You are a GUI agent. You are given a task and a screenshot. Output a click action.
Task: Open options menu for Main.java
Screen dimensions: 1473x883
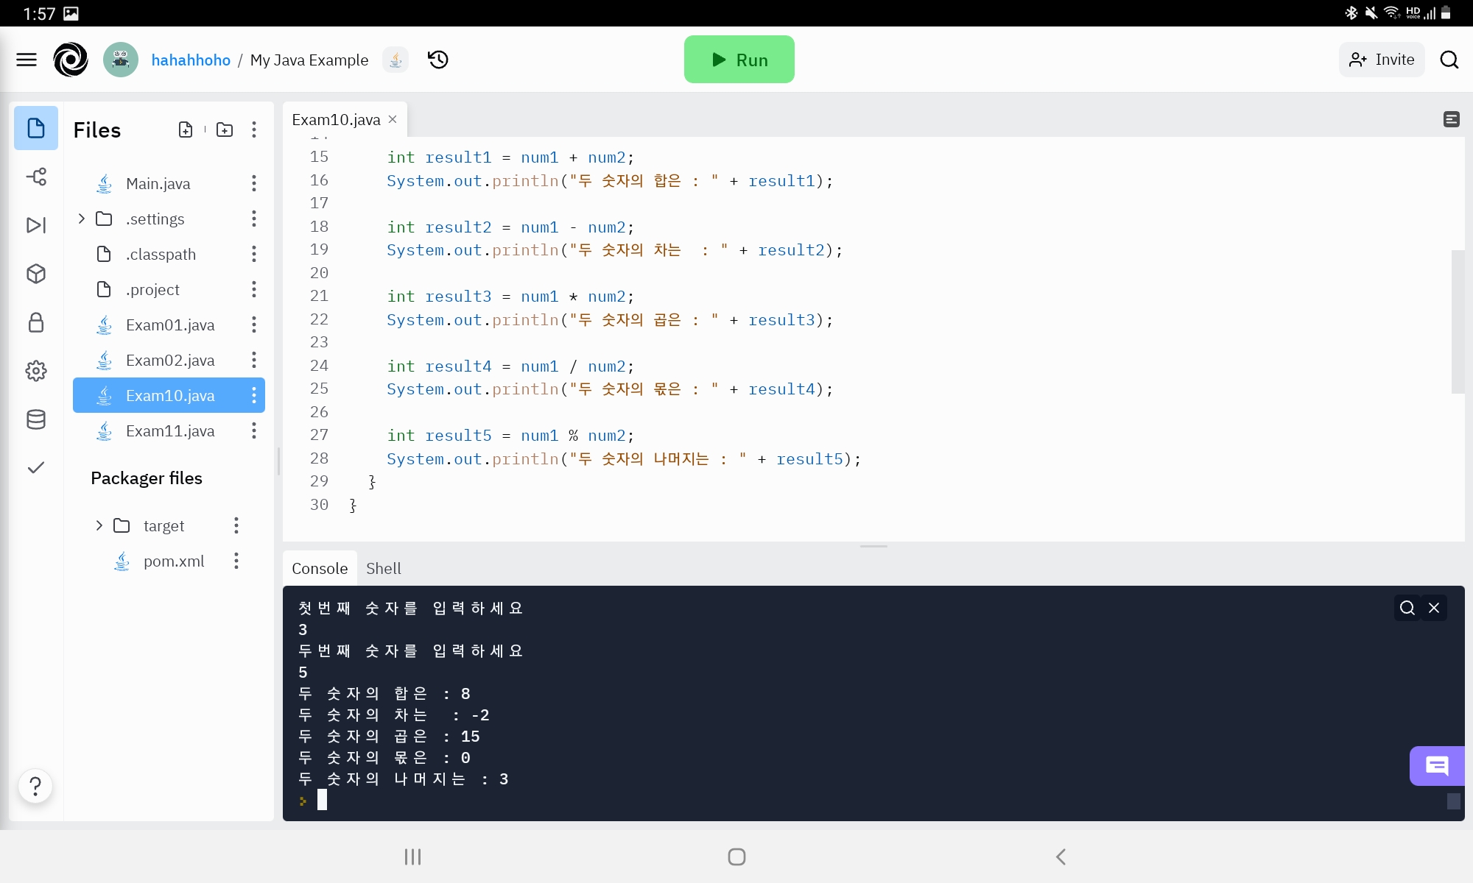coord(254,183)
